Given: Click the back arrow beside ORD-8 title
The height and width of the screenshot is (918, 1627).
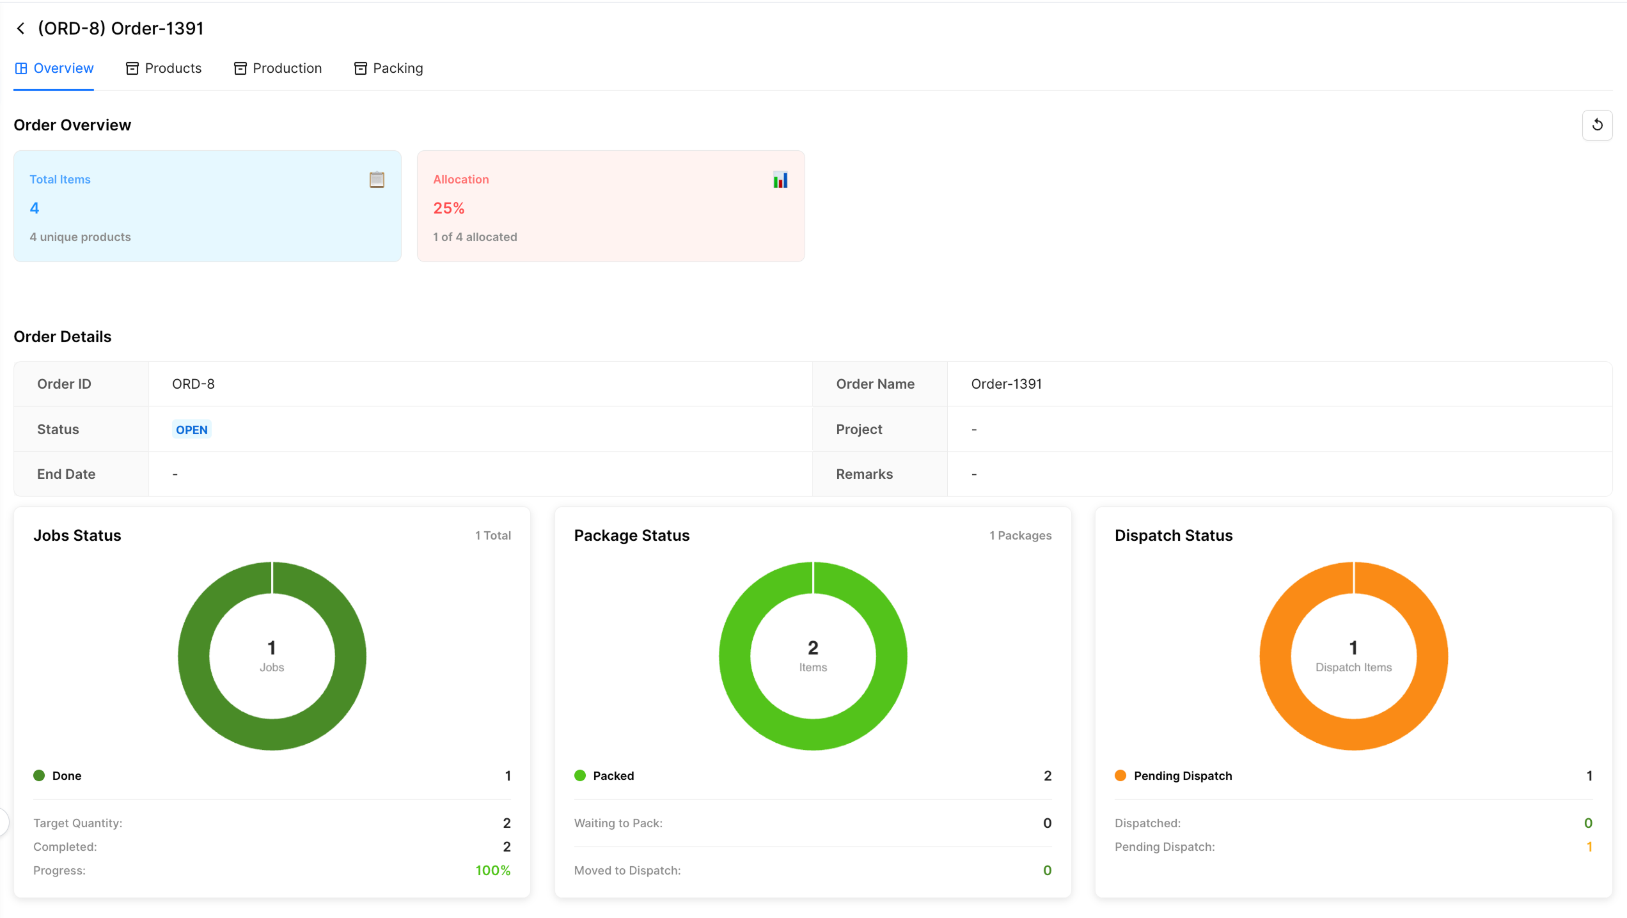Looking at the screenshot, I should (21, 27).
